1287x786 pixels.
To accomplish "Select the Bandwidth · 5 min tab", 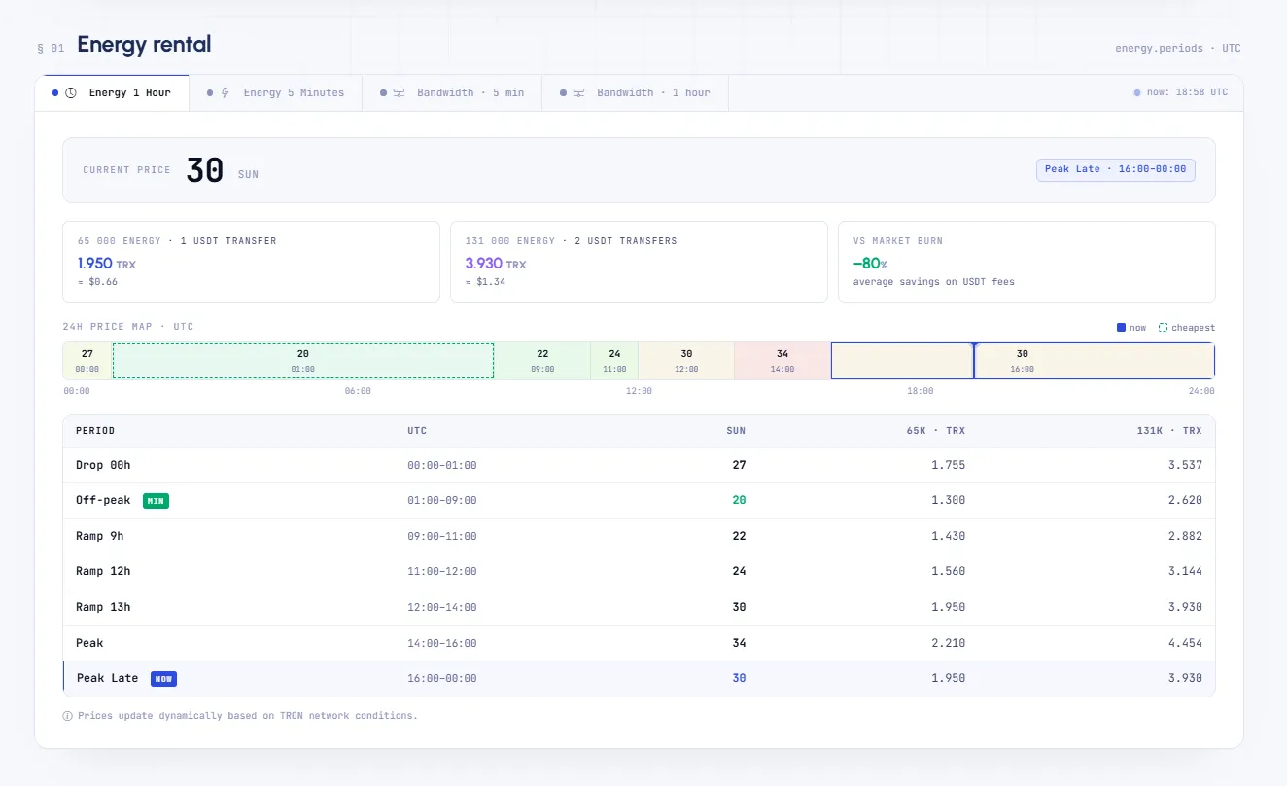I will [452, 93].
